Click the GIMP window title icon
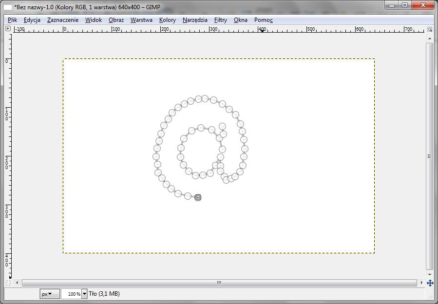Image resolution: width=438 pixels, height=304 pixels. point(7,7)
